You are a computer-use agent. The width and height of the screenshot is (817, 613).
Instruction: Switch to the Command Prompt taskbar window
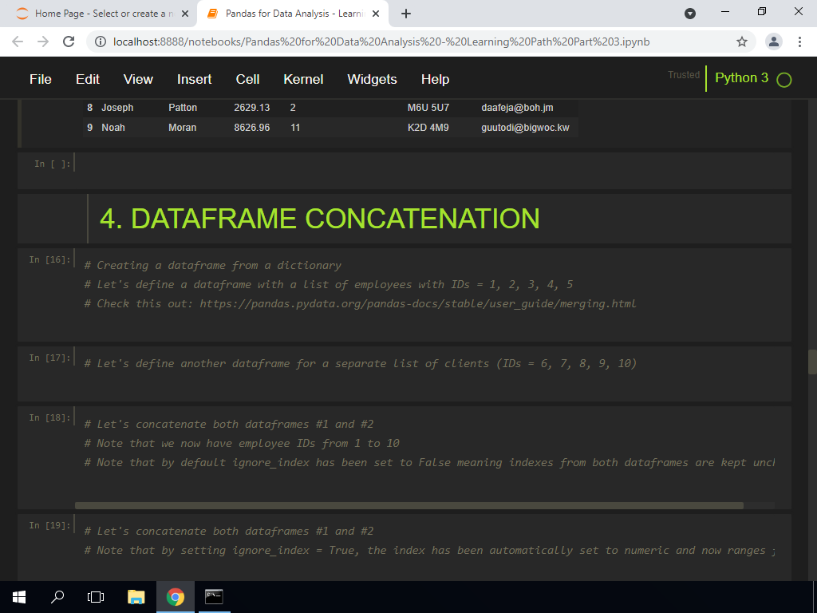[214, 597]
